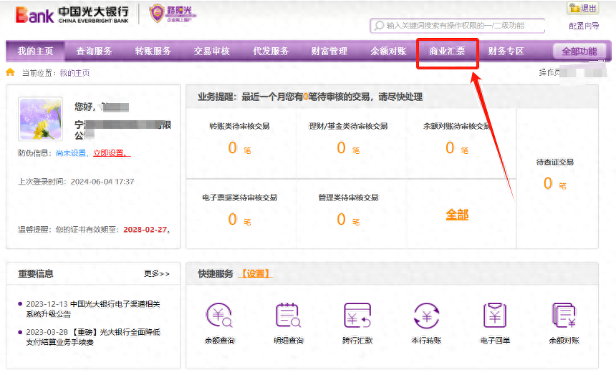This screenshot has width=616, height=375.
Task: Open the 商业汇票 menu tab
Action: 447,52
